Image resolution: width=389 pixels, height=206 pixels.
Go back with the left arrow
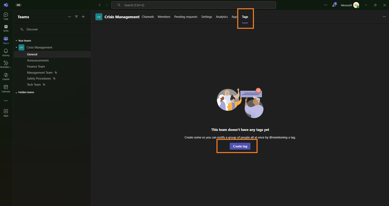[100, 5]
